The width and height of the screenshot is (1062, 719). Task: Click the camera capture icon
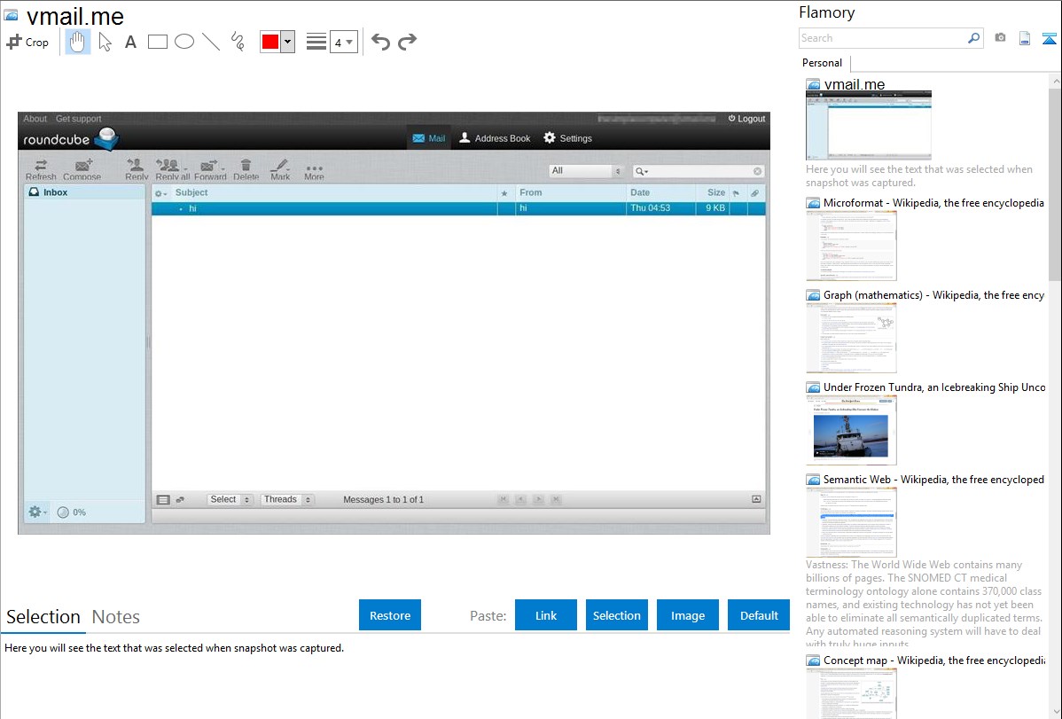point(1000,38)
